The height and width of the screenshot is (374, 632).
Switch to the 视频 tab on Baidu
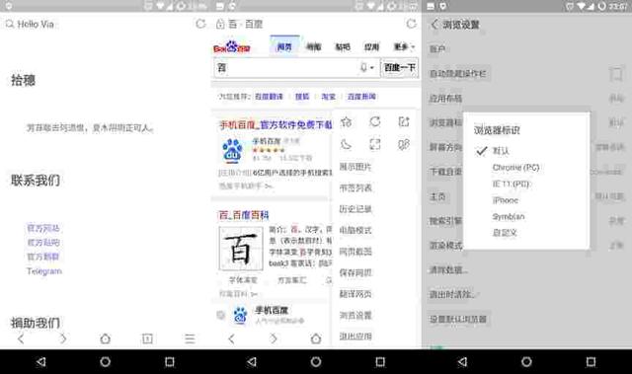[314, 47]
